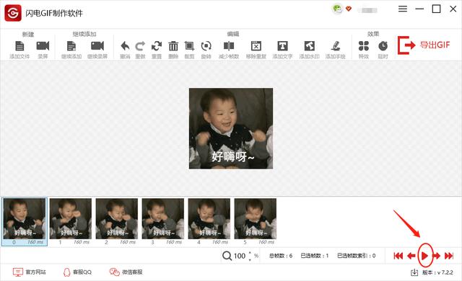Jump to the first frame

[x=398, y=256]
